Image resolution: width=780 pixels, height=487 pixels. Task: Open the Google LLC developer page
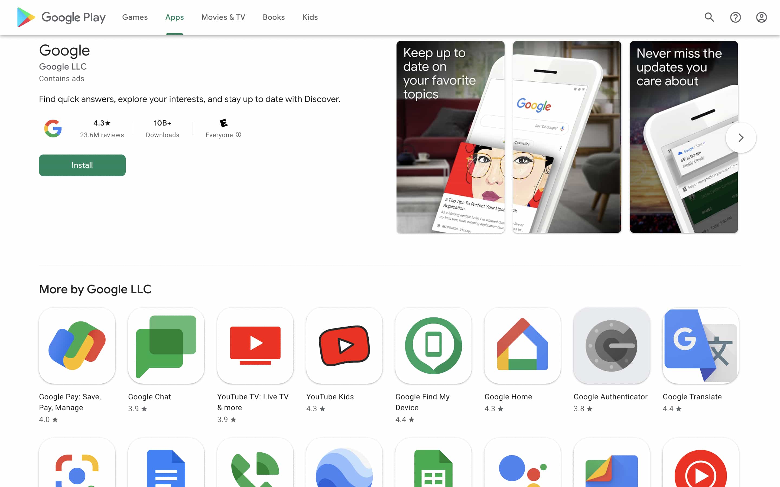tap(63, 66)
